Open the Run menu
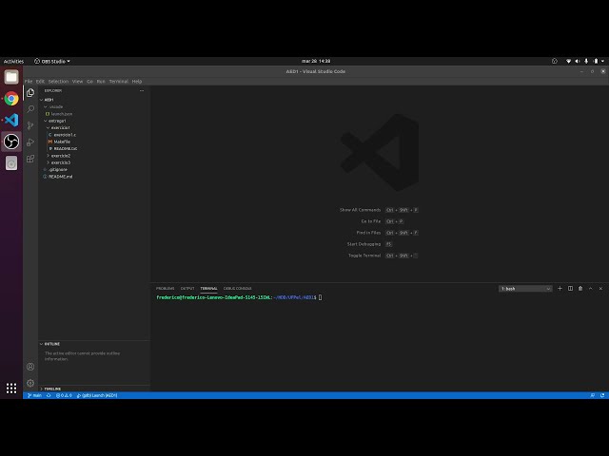This screenshot has width=609, height=456. coord(101,82)
